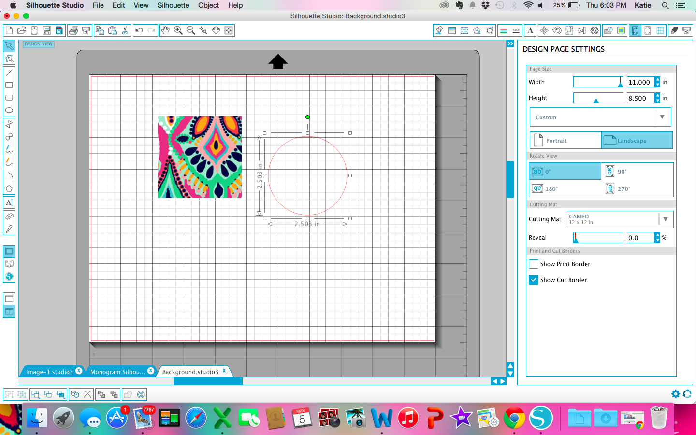Open the Library book icon
This screenshot has width=696, height=435.
point(9,264)
